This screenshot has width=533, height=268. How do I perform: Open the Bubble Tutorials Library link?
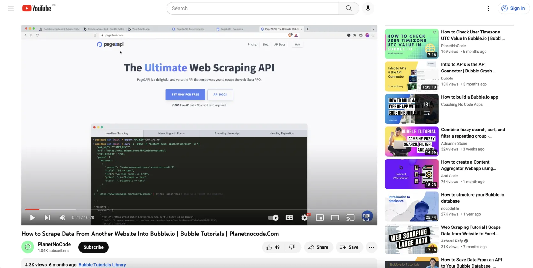102,265
